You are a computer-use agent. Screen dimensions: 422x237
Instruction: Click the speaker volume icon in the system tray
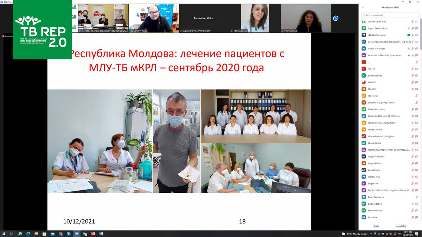pyautogui.click(x=391, y=233)
